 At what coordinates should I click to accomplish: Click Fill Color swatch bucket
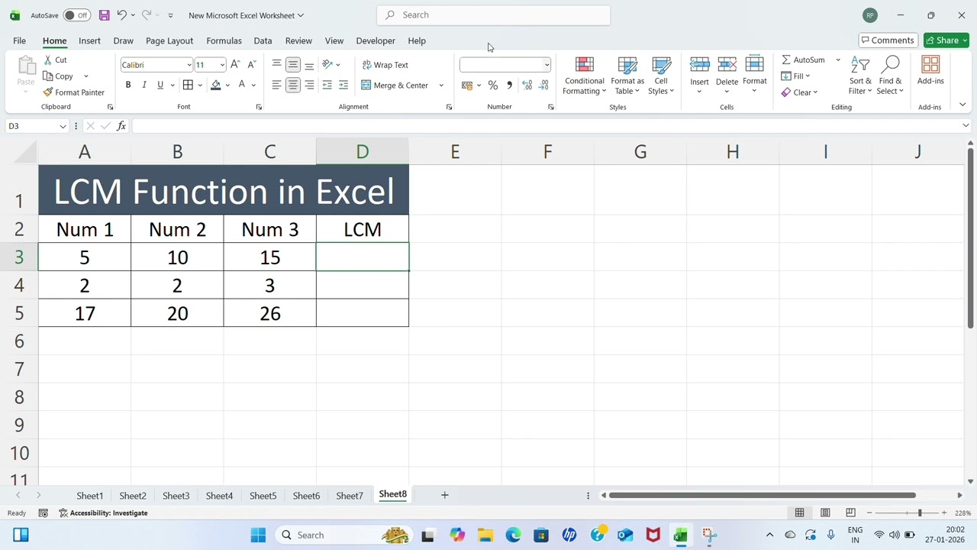[216, 86]
